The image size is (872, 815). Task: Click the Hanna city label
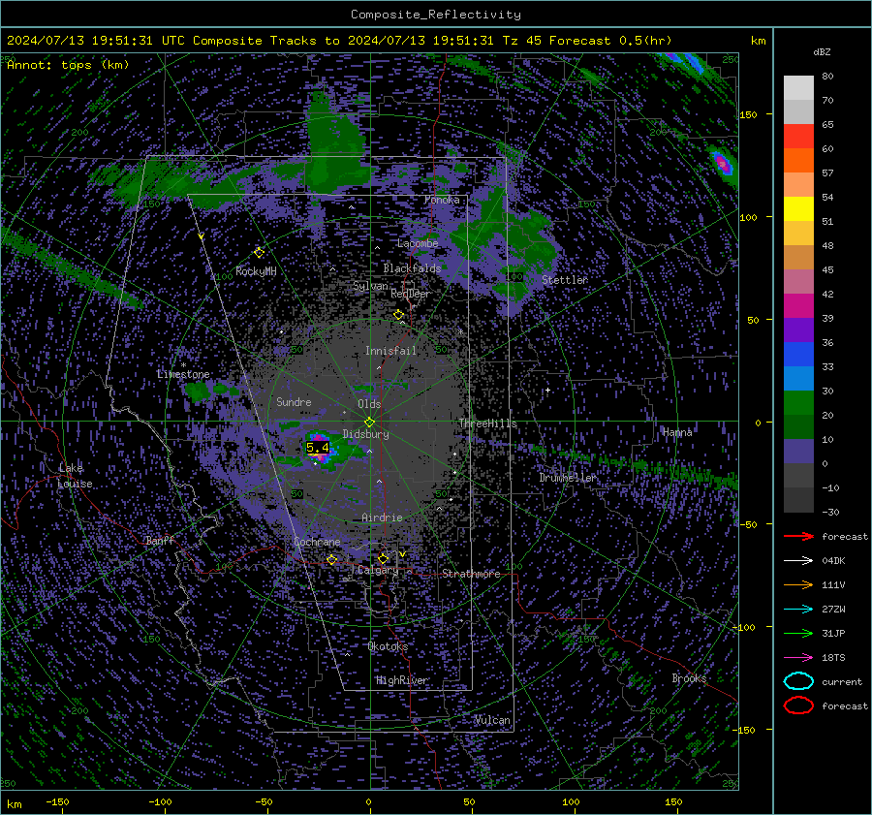677,432
